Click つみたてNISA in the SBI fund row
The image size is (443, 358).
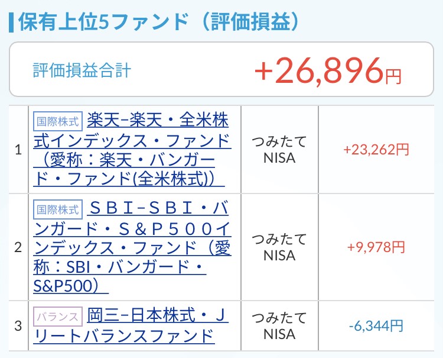(x=279, y=247)
